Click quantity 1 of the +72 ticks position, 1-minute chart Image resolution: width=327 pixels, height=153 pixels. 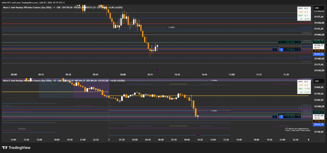(x=281, y=50)
